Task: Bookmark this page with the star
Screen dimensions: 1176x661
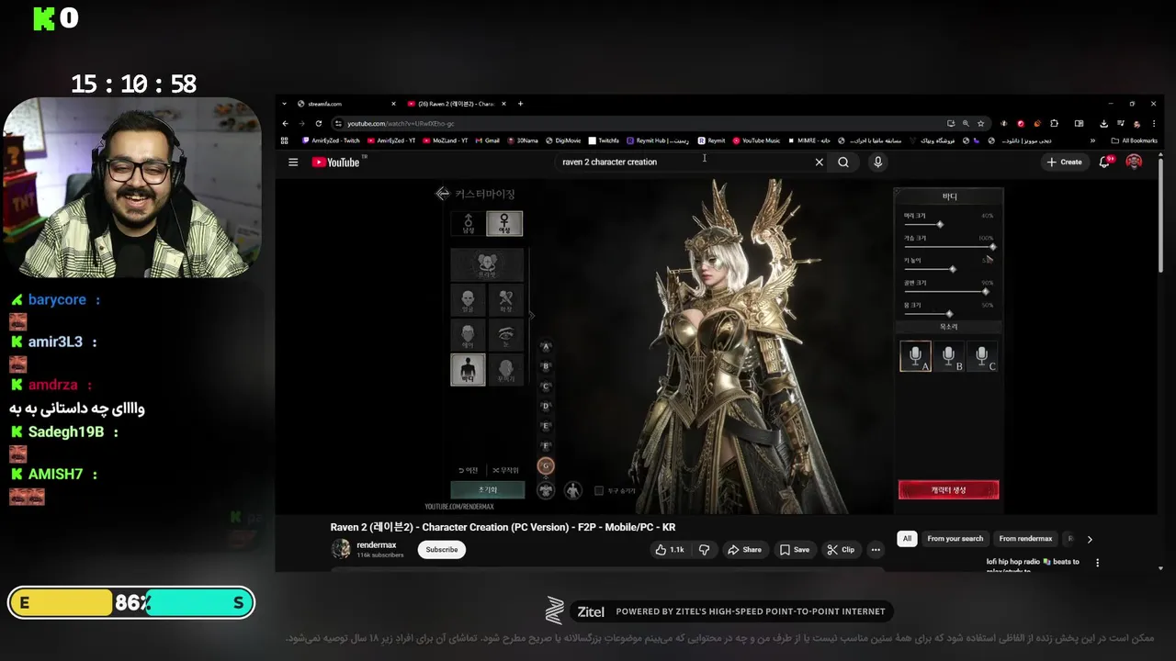Action: (x=981, y=123)
